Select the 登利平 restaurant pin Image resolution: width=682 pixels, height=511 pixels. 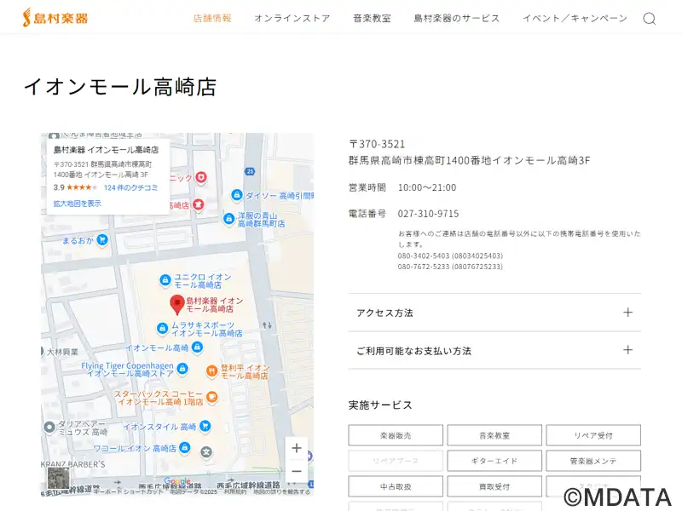(x=211, y=371)
